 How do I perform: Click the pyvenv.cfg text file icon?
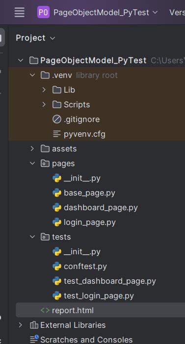(x=57, y=134)
